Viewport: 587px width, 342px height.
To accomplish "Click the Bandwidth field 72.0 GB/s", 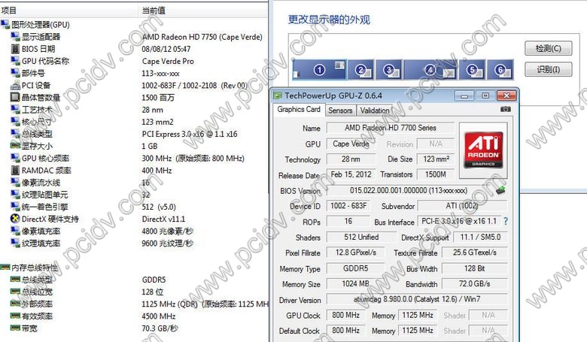I will point(475,283).
